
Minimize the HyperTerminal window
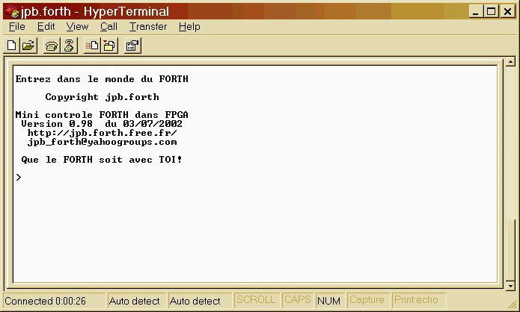476,11
